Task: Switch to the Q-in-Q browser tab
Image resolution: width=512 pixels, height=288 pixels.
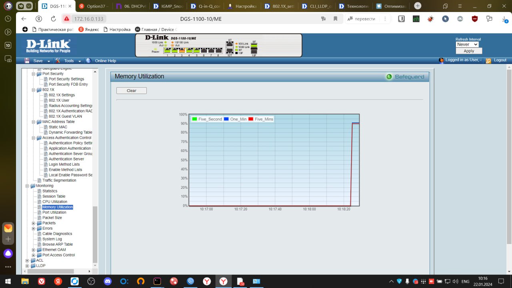Action: click(205, 6)
